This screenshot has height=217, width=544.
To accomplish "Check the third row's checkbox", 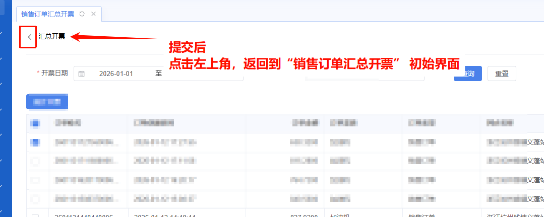I will pos(35,180).
